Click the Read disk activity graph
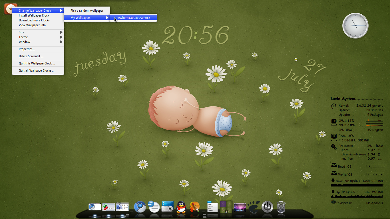Screen dimensions: 390x219 point(375,166)
